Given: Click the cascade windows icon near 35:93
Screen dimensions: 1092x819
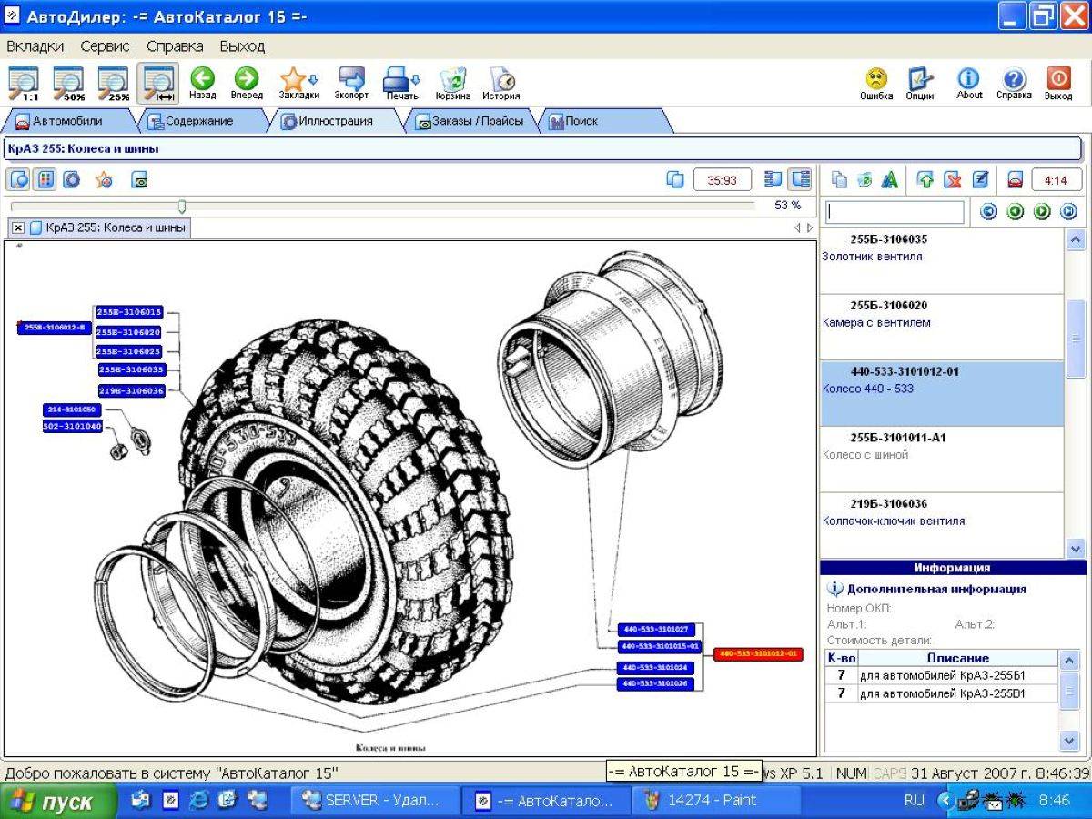Looking at the screenshot, I should tap(675, 180).
